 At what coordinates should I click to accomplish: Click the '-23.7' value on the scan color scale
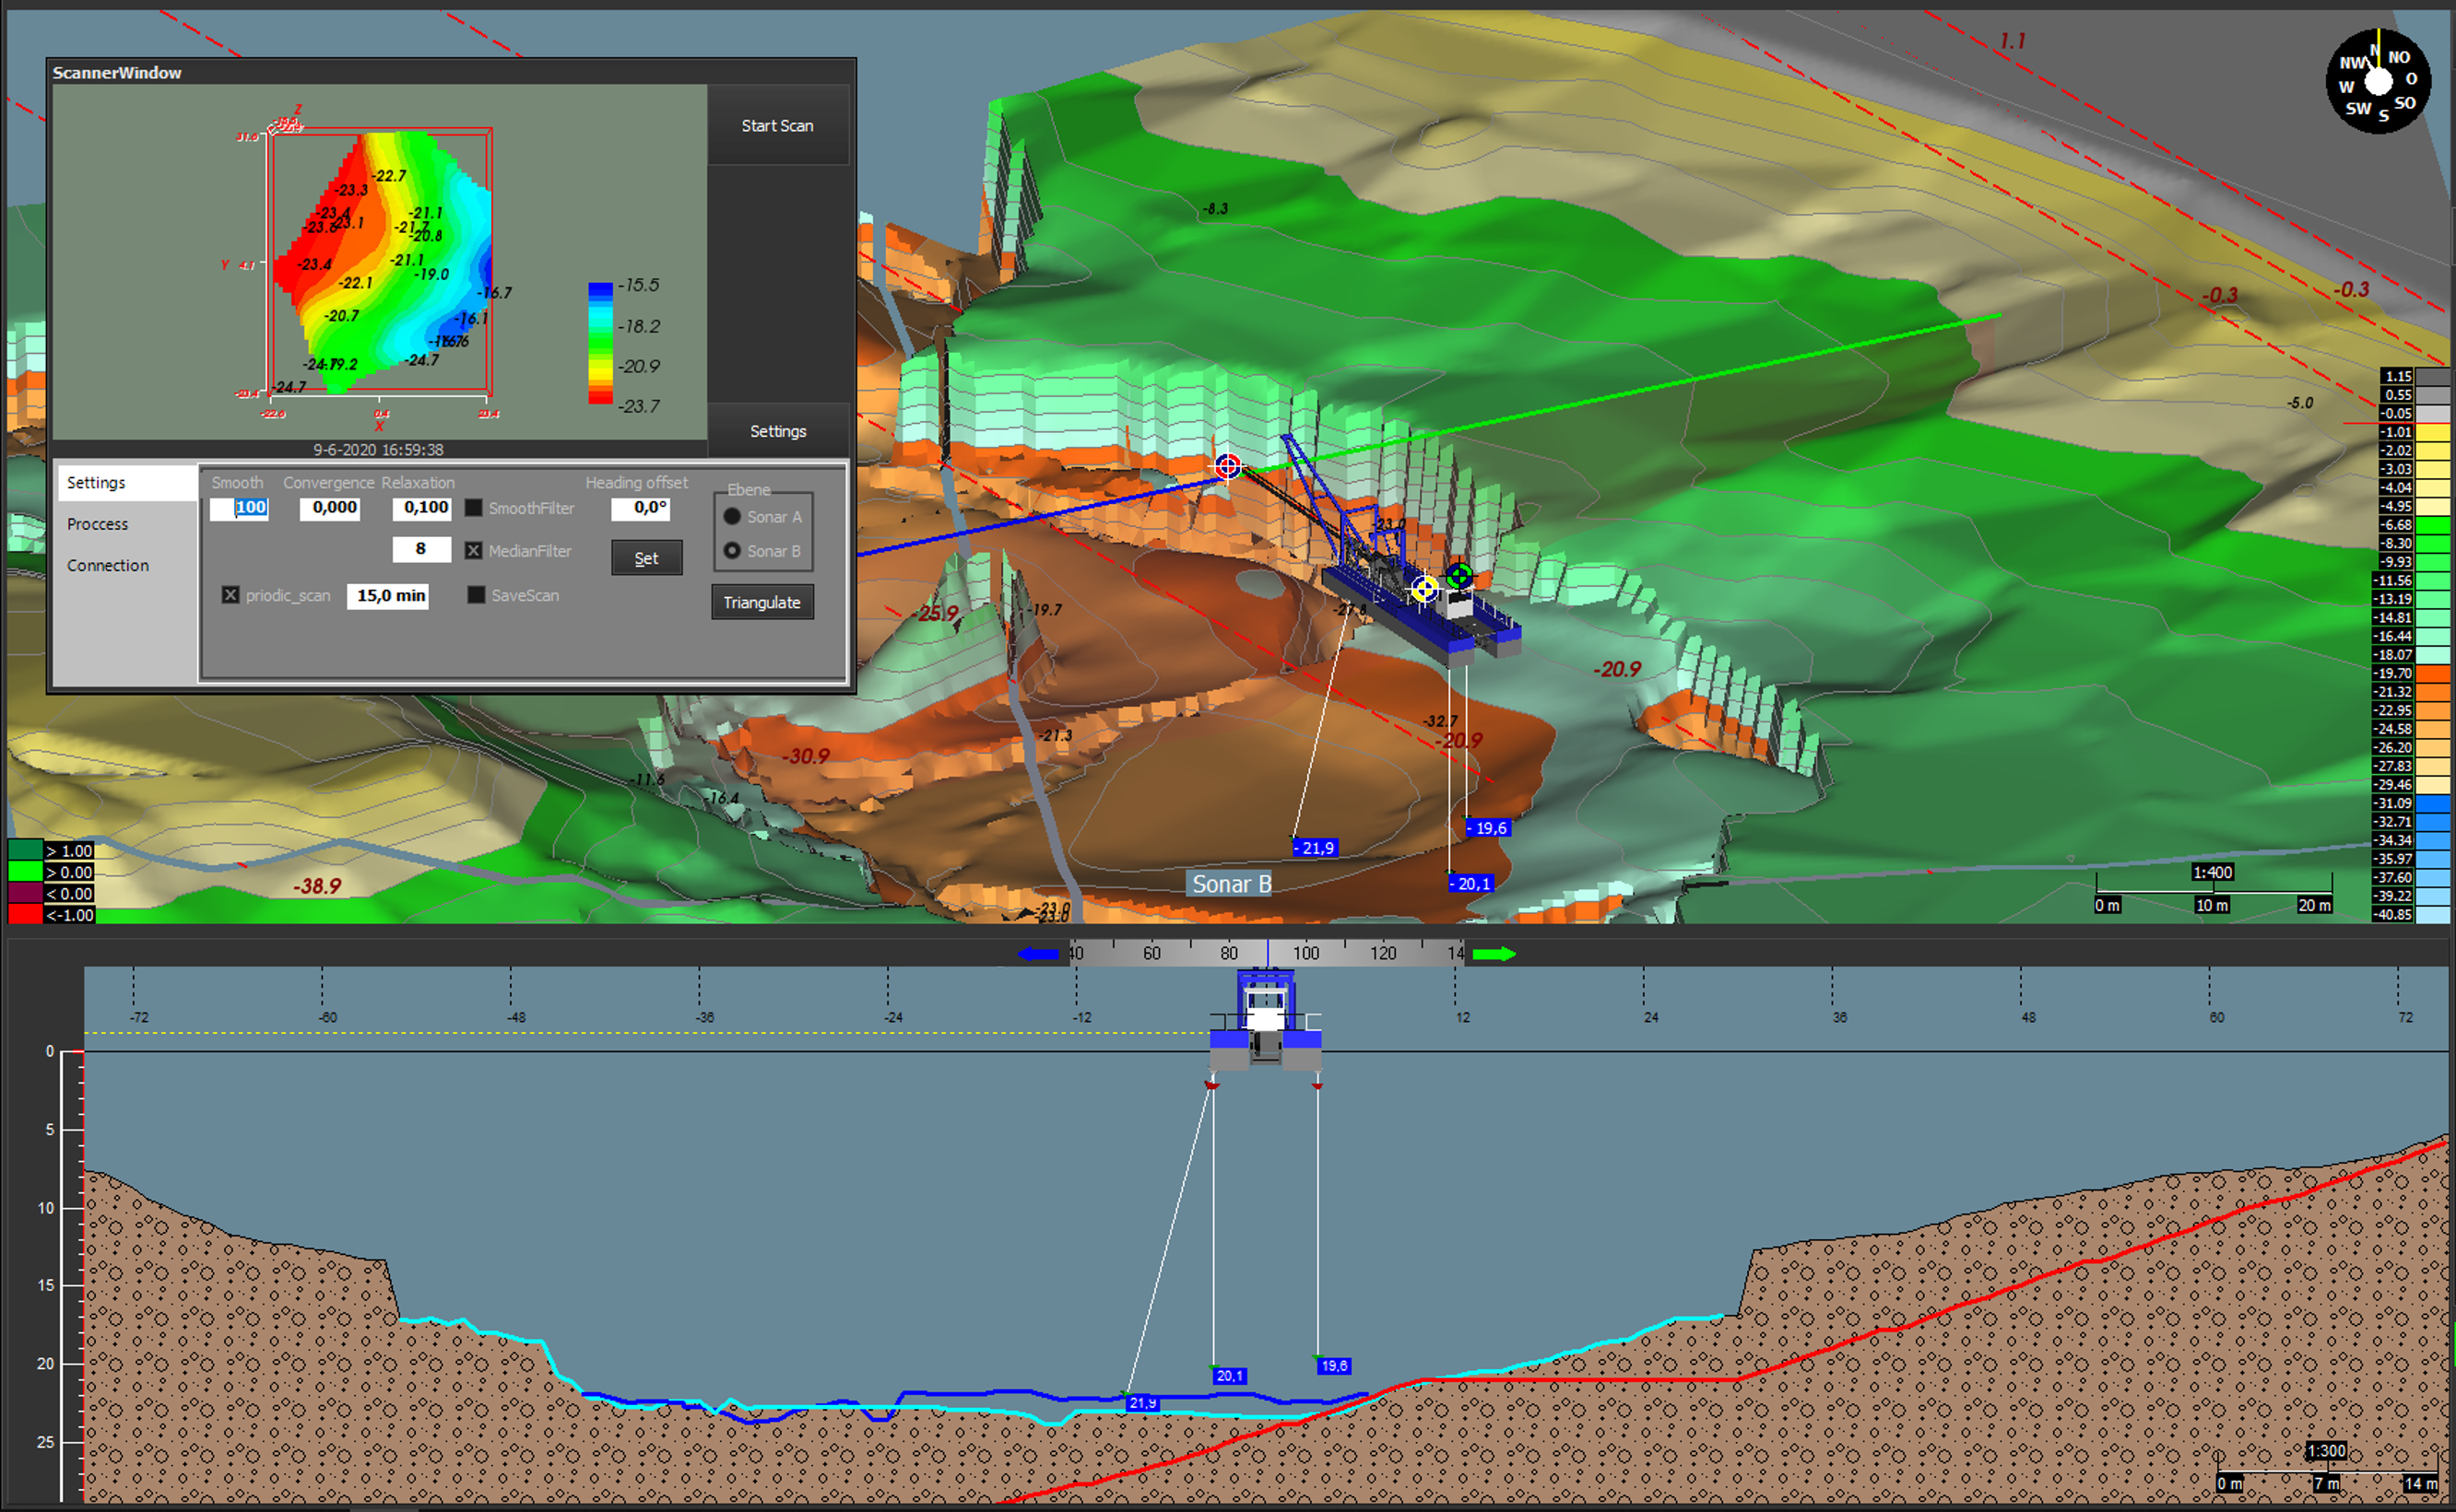[x=638, y=406]
